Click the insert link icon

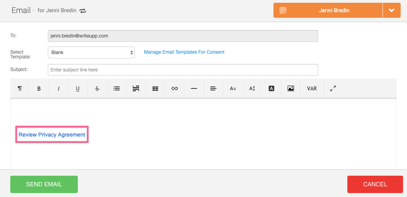175,88
